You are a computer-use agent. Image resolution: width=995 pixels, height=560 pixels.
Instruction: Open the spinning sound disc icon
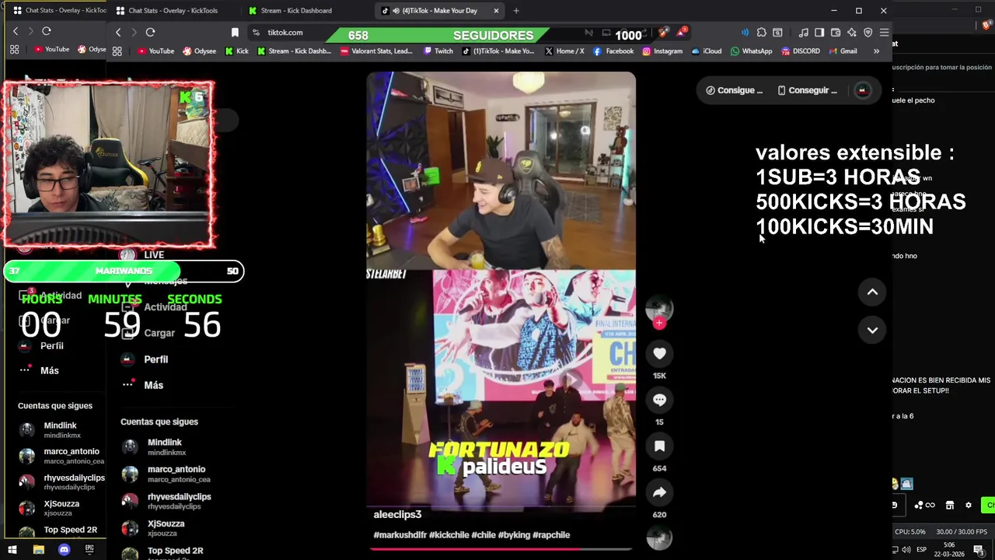659,537
